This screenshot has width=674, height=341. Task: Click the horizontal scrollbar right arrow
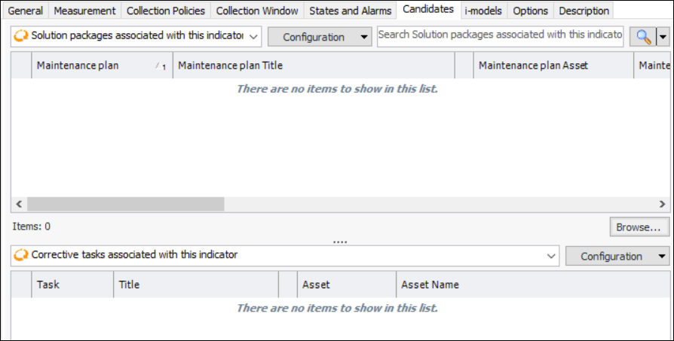[662, 204]
